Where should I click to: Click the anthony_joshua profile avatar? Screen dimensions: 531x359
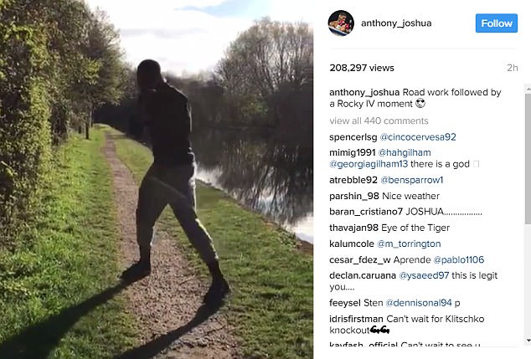click(x=341, y=23)
